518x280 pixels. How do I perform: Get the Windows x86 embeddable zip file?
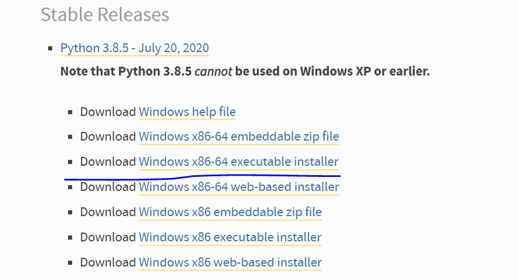(230, 211)
